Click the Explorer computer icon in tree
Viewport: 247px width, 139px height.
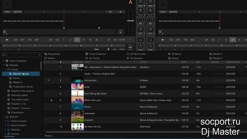coord(7,117)
